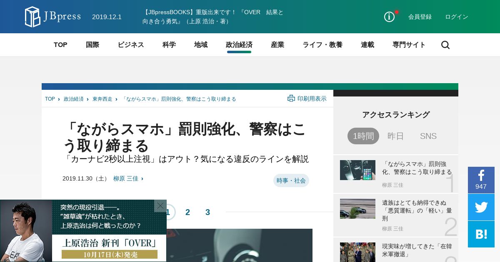Open the information notification icon
The image size is (500, 262).
pos(389,17)
